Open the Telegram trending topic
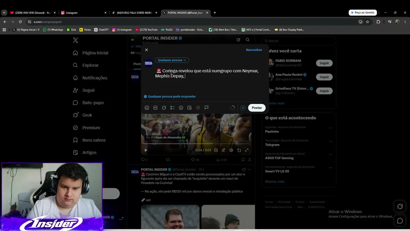 click(x=272, y=145)
